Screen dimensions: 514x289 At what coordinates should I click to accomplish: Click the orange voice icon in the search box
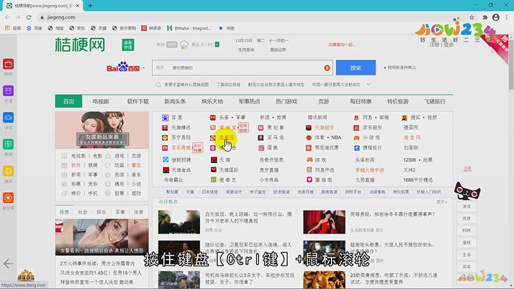(x=327, y=68)
